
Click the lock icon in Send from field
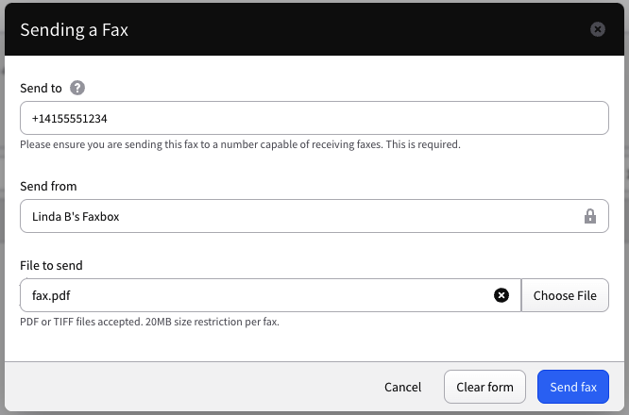(x=589, y=216)
